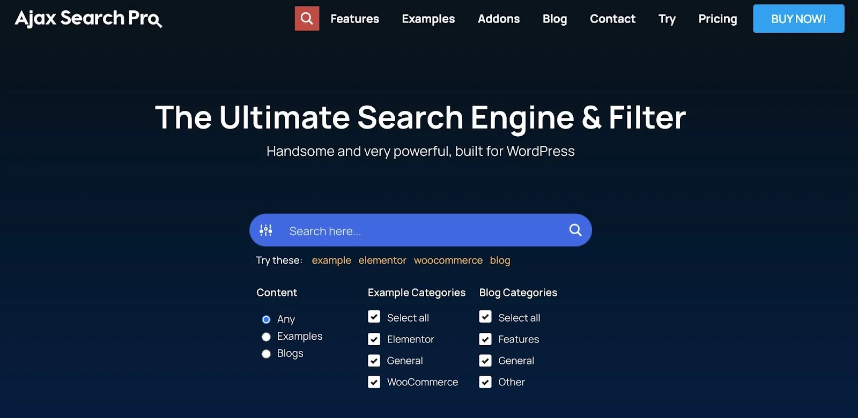Uncheck the Other blog category checkbox
Screen dimensions: 858x418
tap(485, 382)
